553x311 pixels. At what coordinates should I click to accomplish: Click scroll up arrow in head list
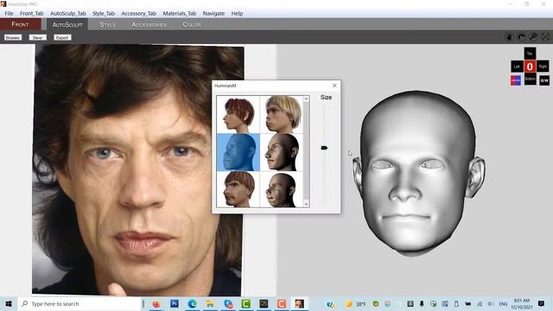[306, 99]
